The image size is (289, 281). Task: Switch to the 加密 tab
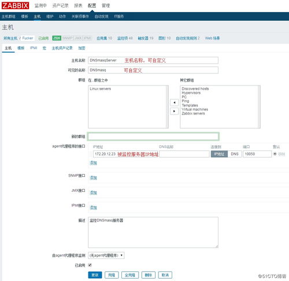(81, 48)
